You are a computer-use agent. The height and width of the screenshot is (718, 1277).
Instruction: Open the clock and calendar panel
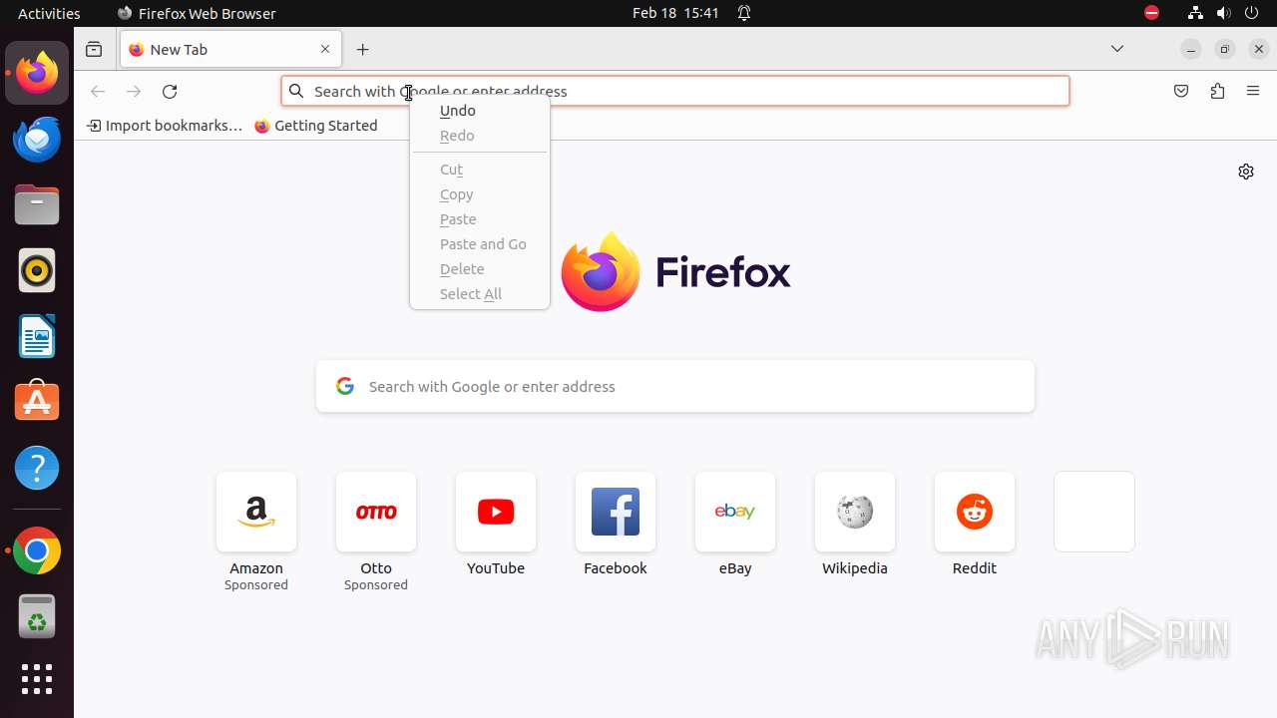675,13
